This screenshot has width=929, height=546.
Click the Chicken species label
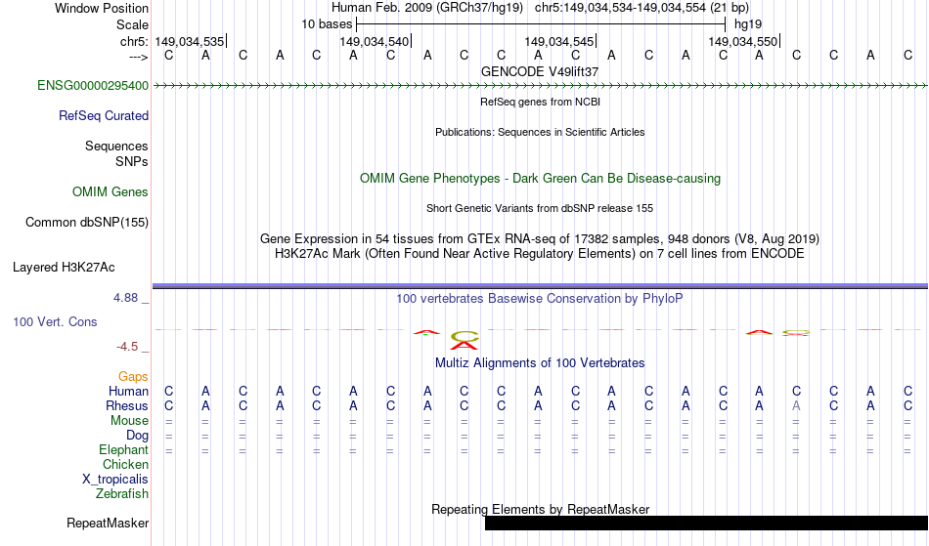(125, 464)
